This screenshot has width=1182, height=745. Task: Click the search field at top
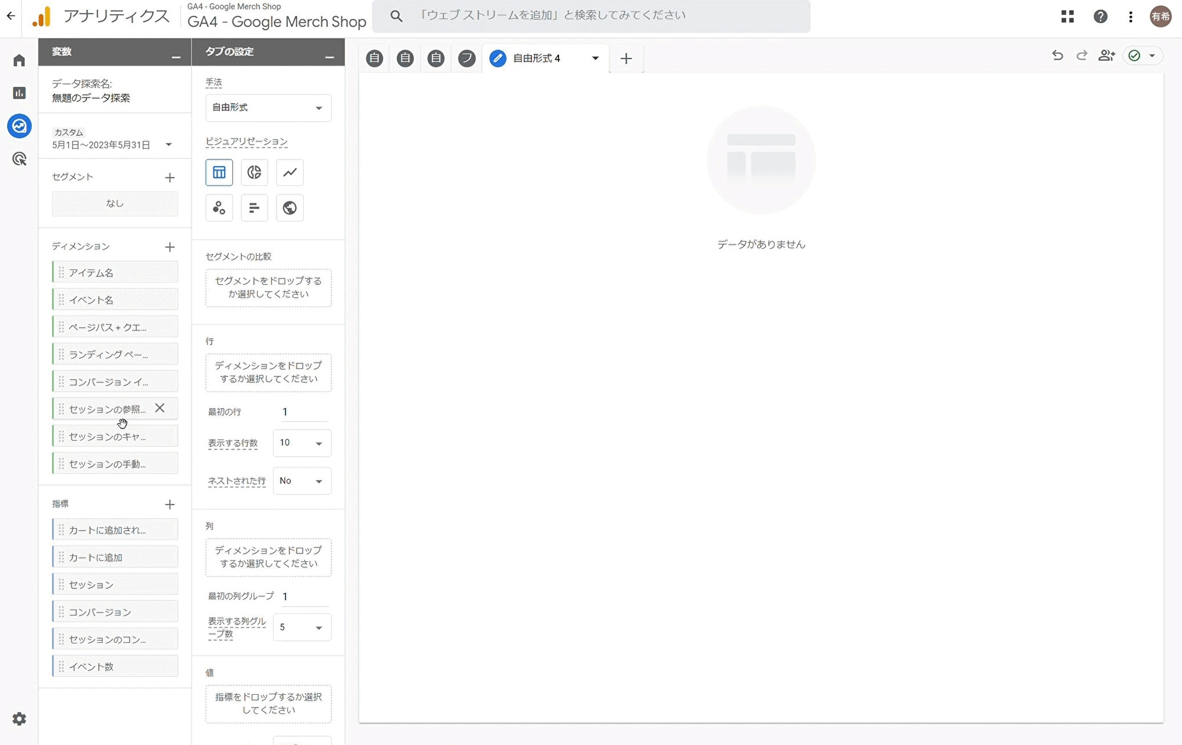point(591,16)
